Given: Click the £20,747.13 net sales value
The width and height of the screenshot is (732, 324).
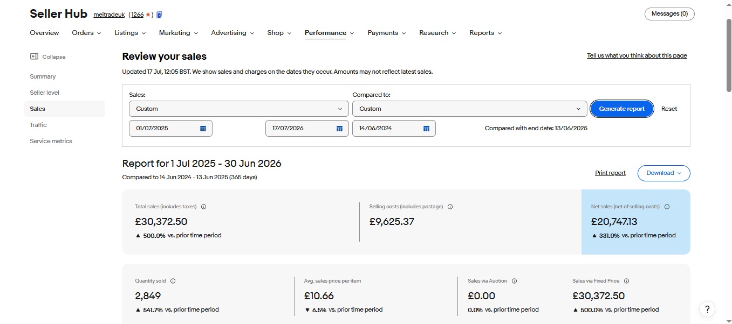Looking at the screenshot, I should (614, 222).
